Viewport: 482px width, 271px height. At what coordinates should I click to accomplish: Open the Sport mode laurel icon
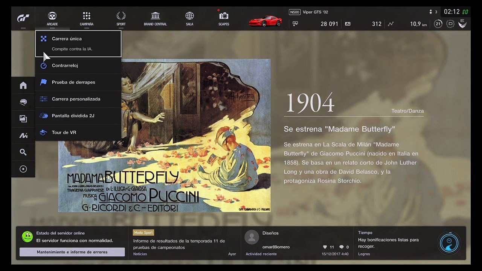coord(121,16)
